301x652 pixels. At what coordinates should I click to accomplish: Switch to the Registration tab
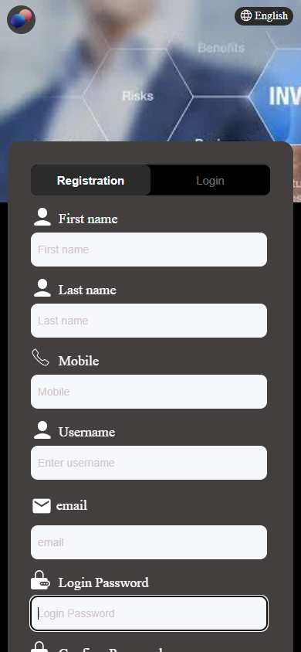pyautogui.click(x=90, y=181)
